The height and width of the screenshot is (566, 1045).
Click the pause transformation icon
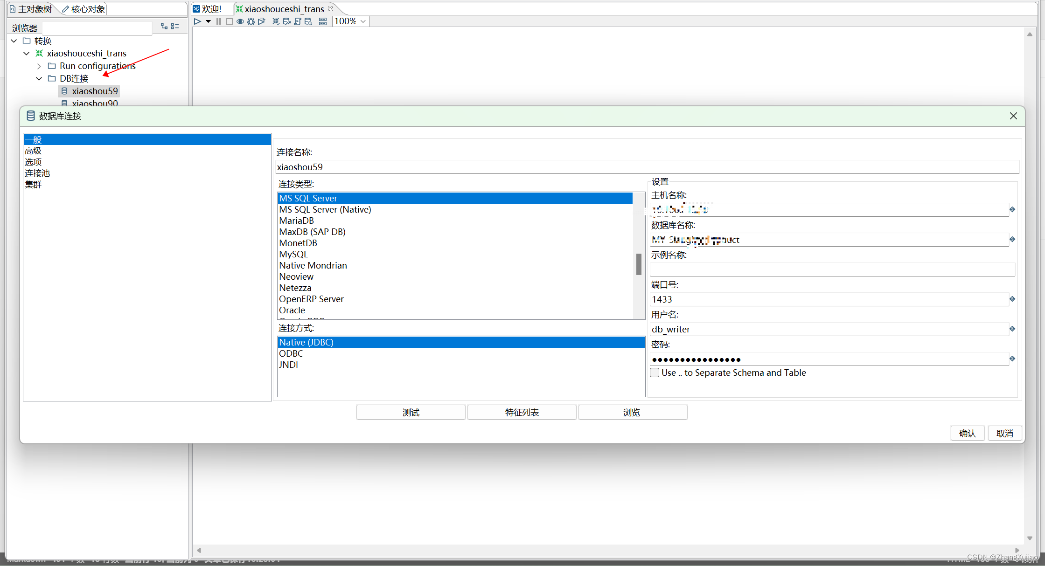[x=219, y=21]
